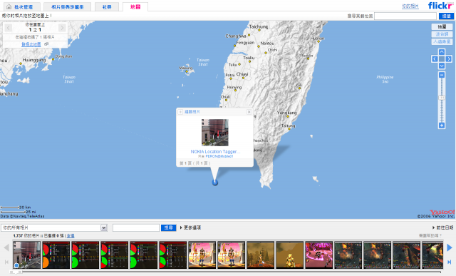456x276 pixels.
Task: Click the Makung island label
Action: [x=185, y=68]
